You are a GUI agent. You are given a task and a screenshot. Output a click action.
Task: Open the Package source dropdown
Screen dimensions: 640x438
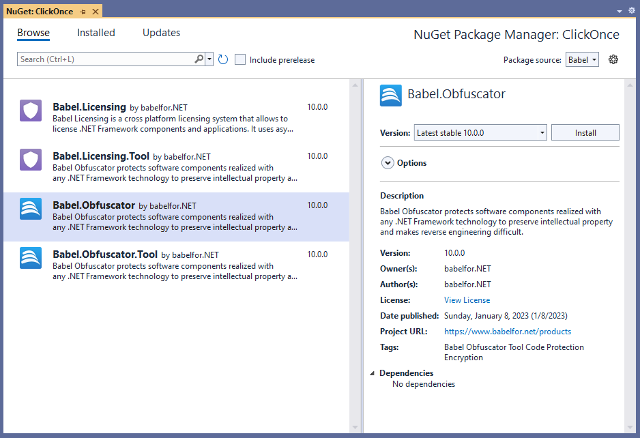(582, 60)
